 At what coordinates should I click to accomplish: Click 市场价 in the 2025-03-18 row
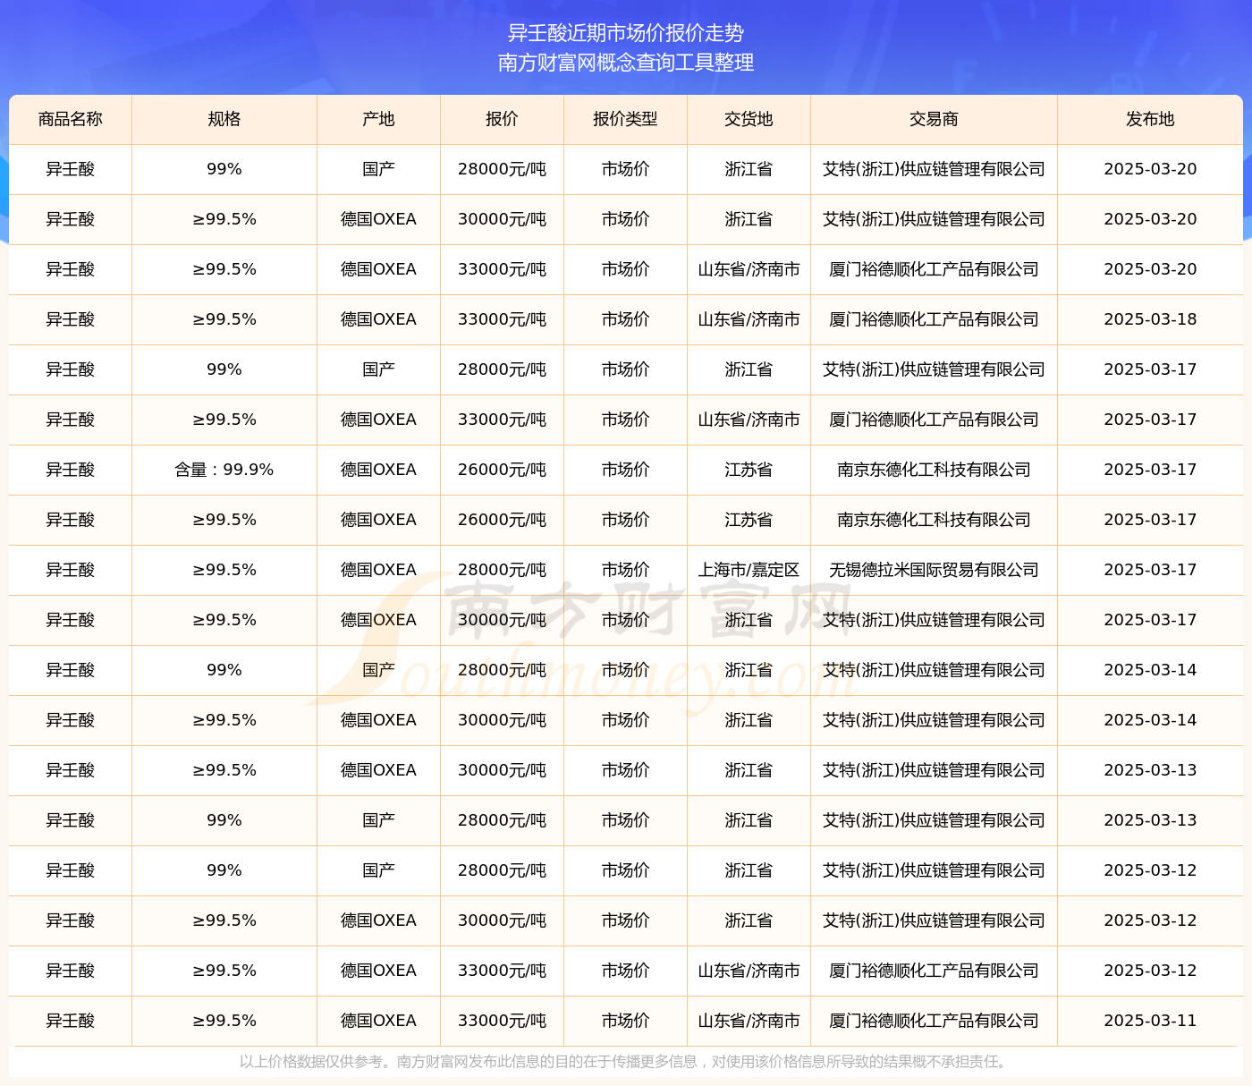[625, 319]
